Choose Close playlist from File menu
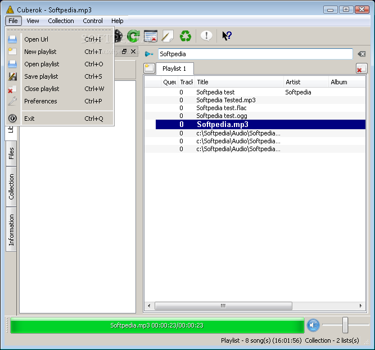Screen dimensions: 375x350 coord(59,89)
